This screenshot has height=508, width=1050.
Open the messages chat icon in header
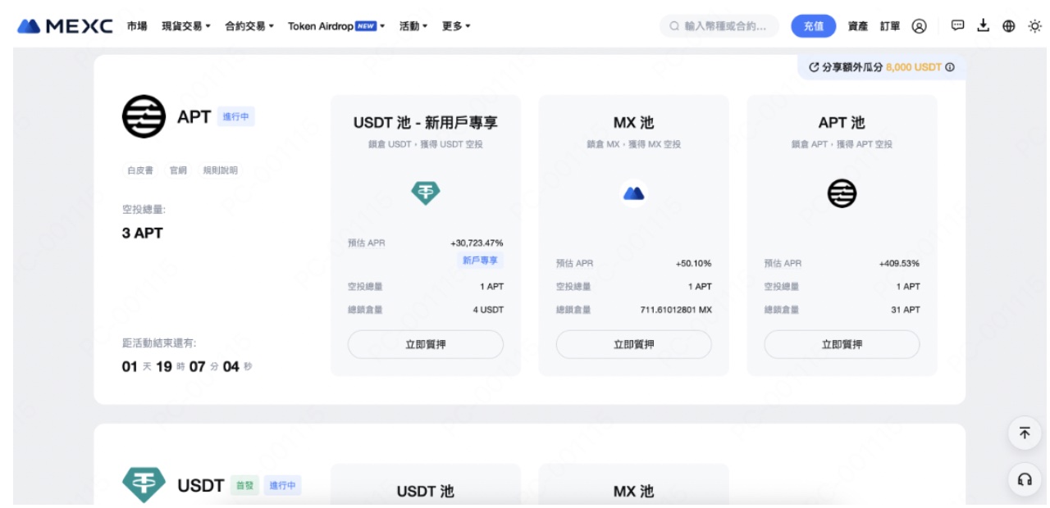[958, 25]
